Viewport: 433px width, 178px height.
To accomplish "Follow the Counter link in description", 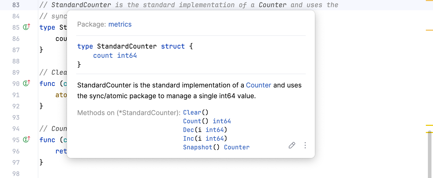I will click(258, 85).
